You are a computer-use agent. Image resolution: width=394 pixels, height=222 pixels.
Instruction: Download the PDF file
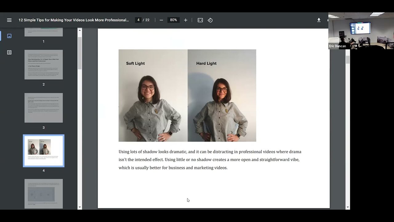319,20
